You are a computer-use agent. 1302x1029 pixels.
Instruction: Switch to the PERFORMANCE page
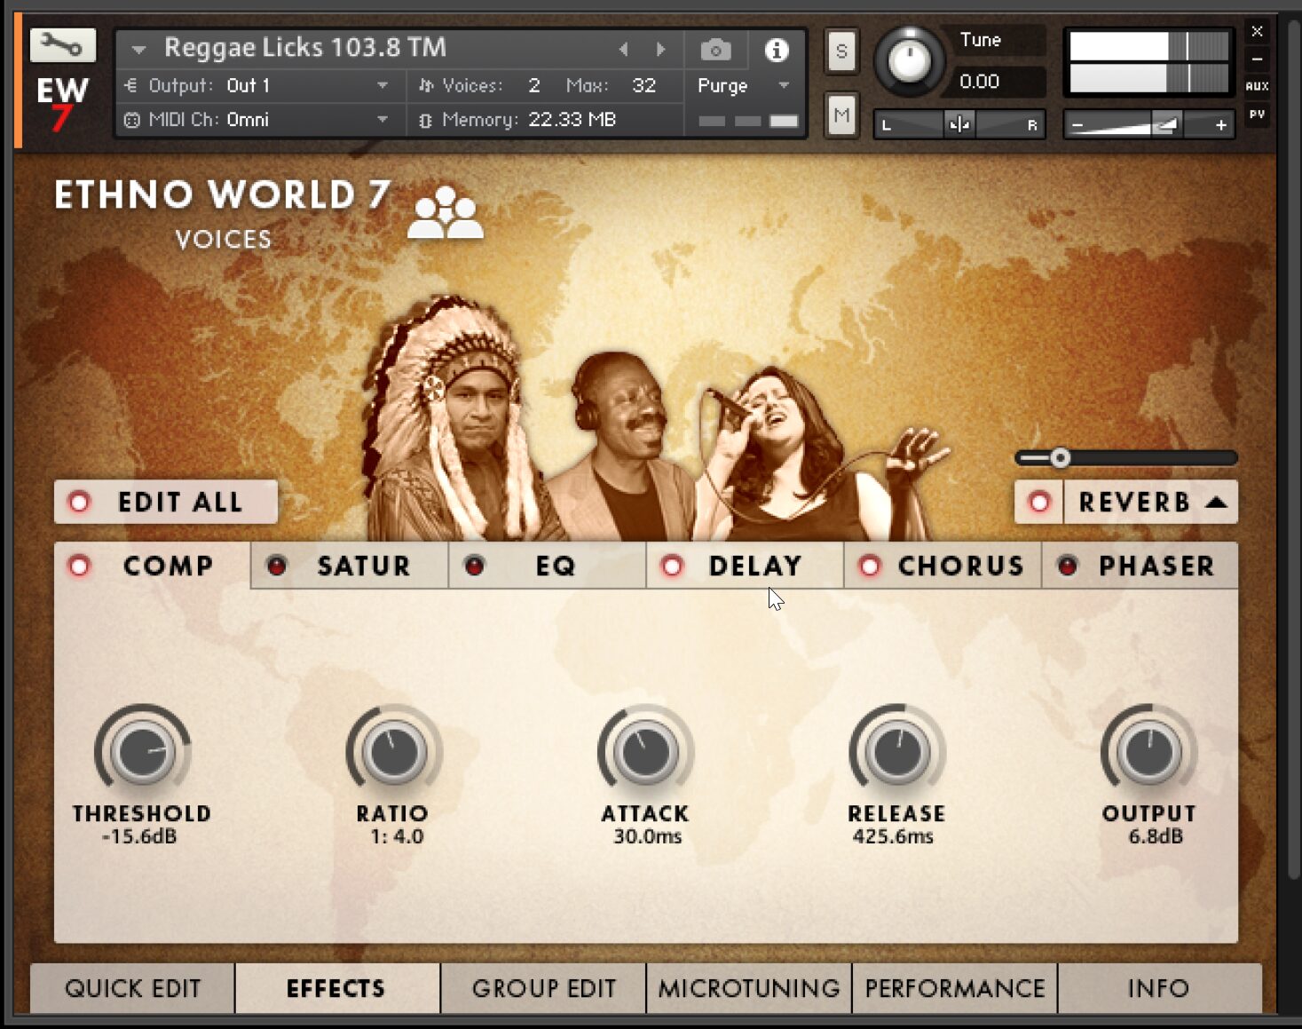coord(955,988)
